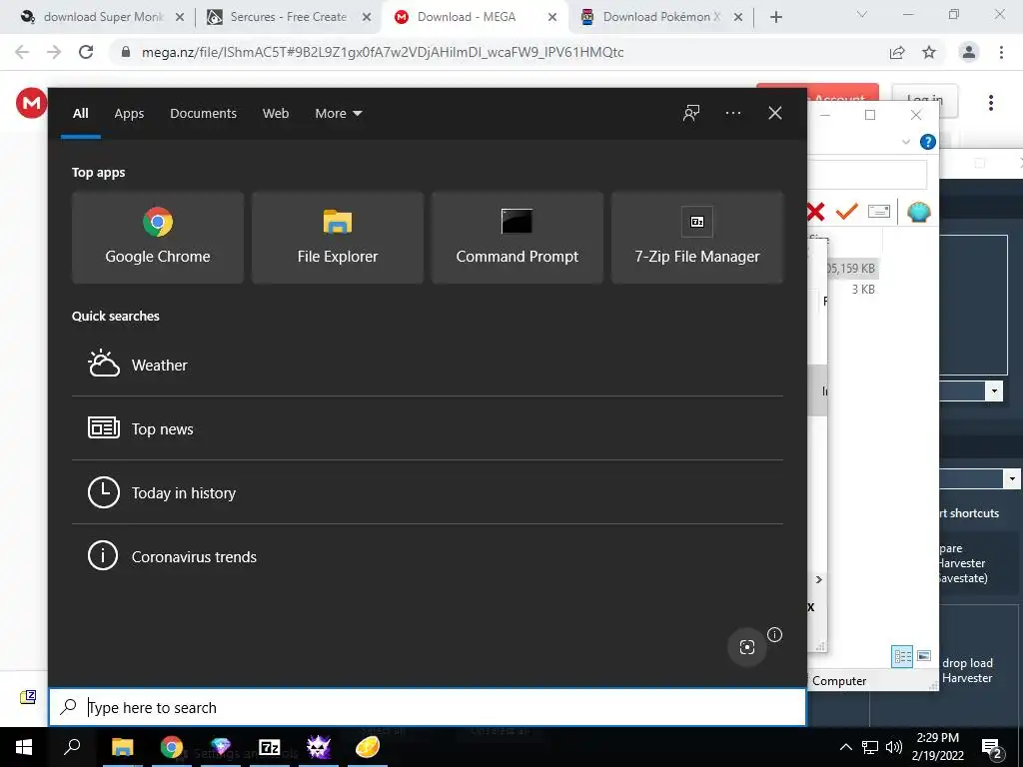Open the yellow lemon app in taskbar
Viewport: 1023px width, 767px height.
(x=368, y=747)
